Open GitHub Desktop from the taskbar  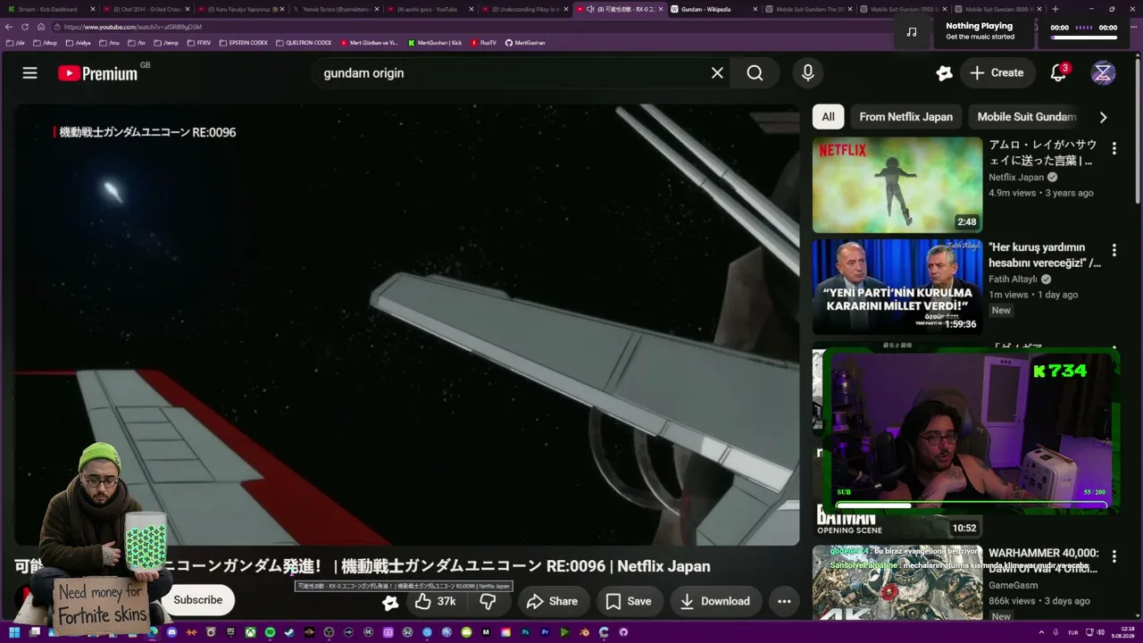tap(623, 632)
